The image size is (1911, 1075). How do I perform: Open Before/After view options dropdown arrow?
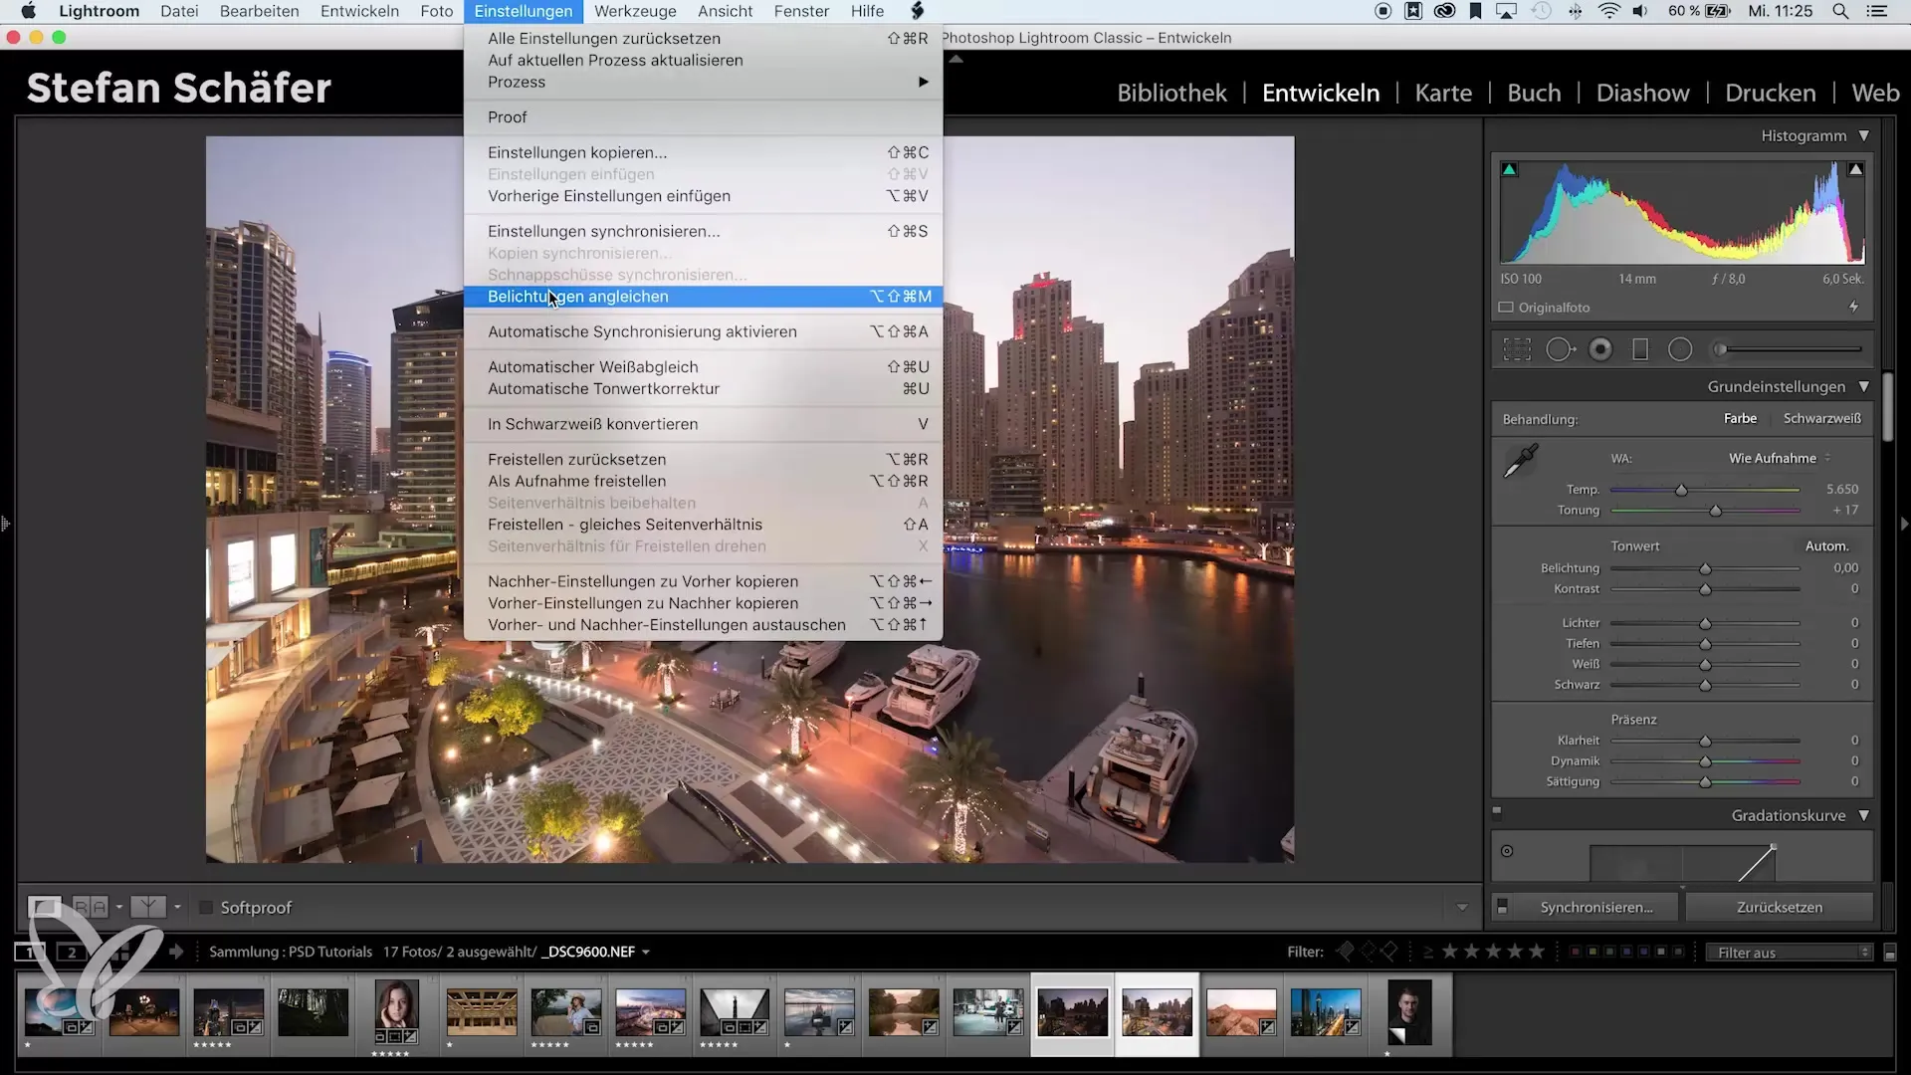(118, 907)
